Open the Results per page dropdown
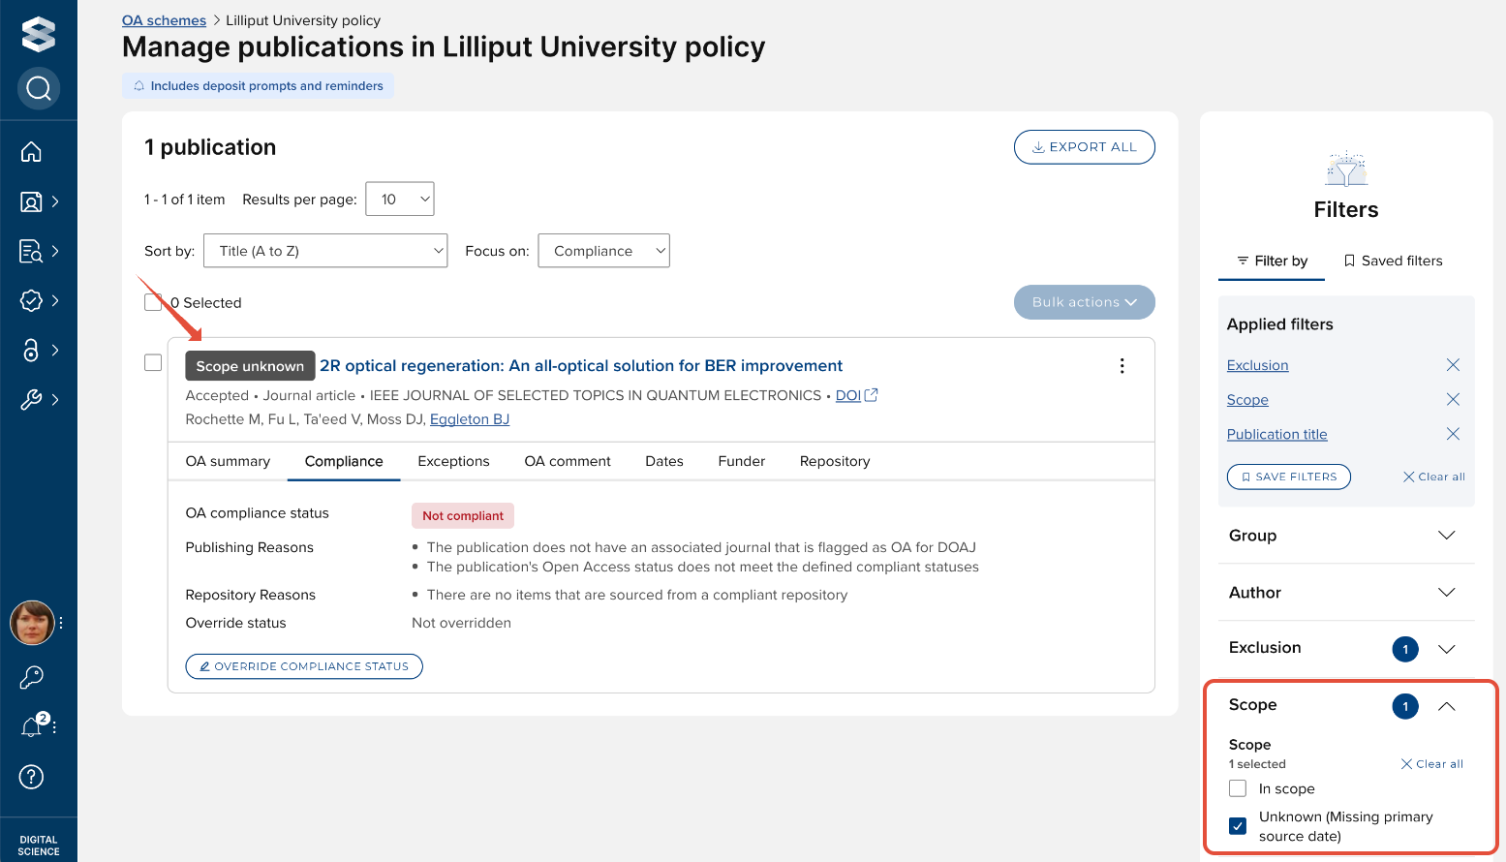This screenshot has width=1506, height=862. coord(400,200)
